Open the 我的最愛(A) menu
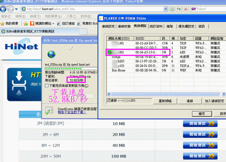Viewport: 226px width, 162px height. click(x=53, y=16)
